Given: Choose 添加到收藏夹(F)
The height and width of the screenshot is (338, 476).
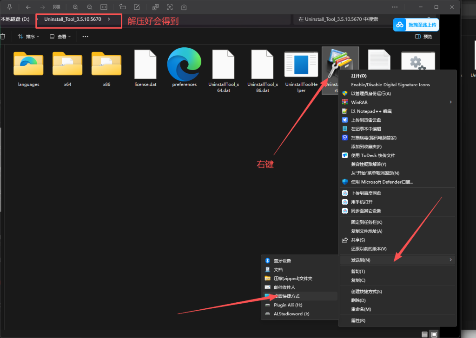Looking at the screenshot, I should coord(398,147).
